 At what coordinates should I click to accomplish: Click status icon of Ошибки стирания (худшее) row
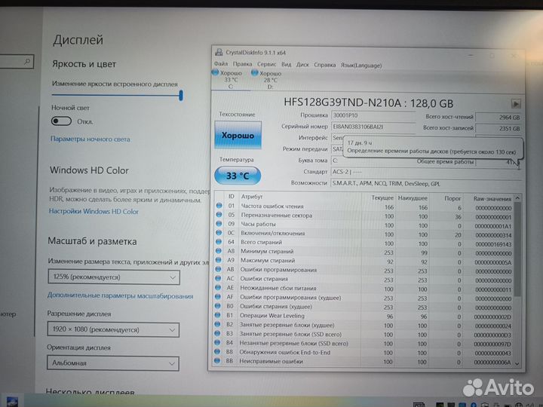(x=218, y=306)
